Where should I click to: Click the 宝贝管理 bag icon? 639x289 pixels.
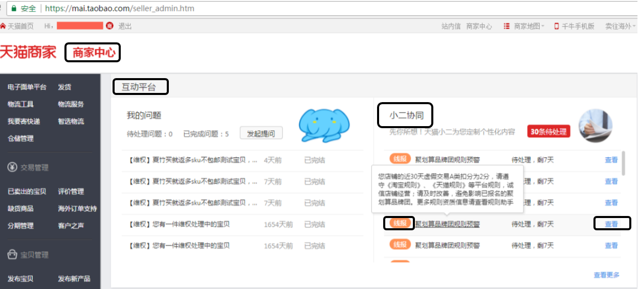(x=12, y=254)
